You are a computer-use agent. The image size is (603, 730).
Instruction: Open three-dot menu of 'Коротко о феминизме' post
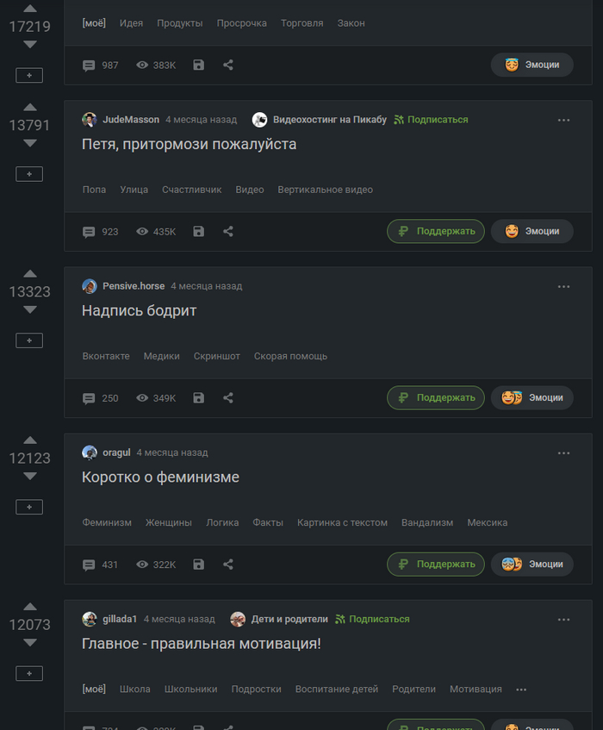click(563, 452)
